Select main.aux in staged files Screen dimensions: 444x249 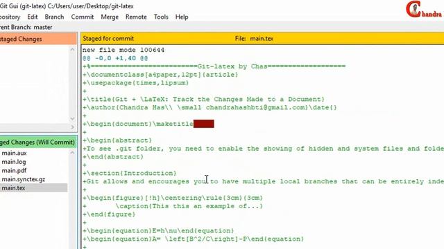[14, 153]
